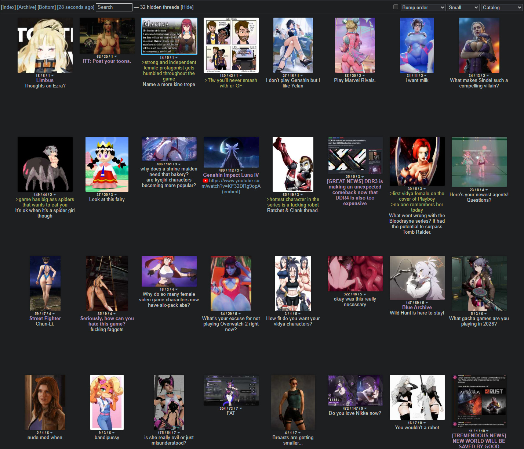Toggle the checkbox beside Bump order
This screenshot has width=524, height=449.
click(396, 7)
